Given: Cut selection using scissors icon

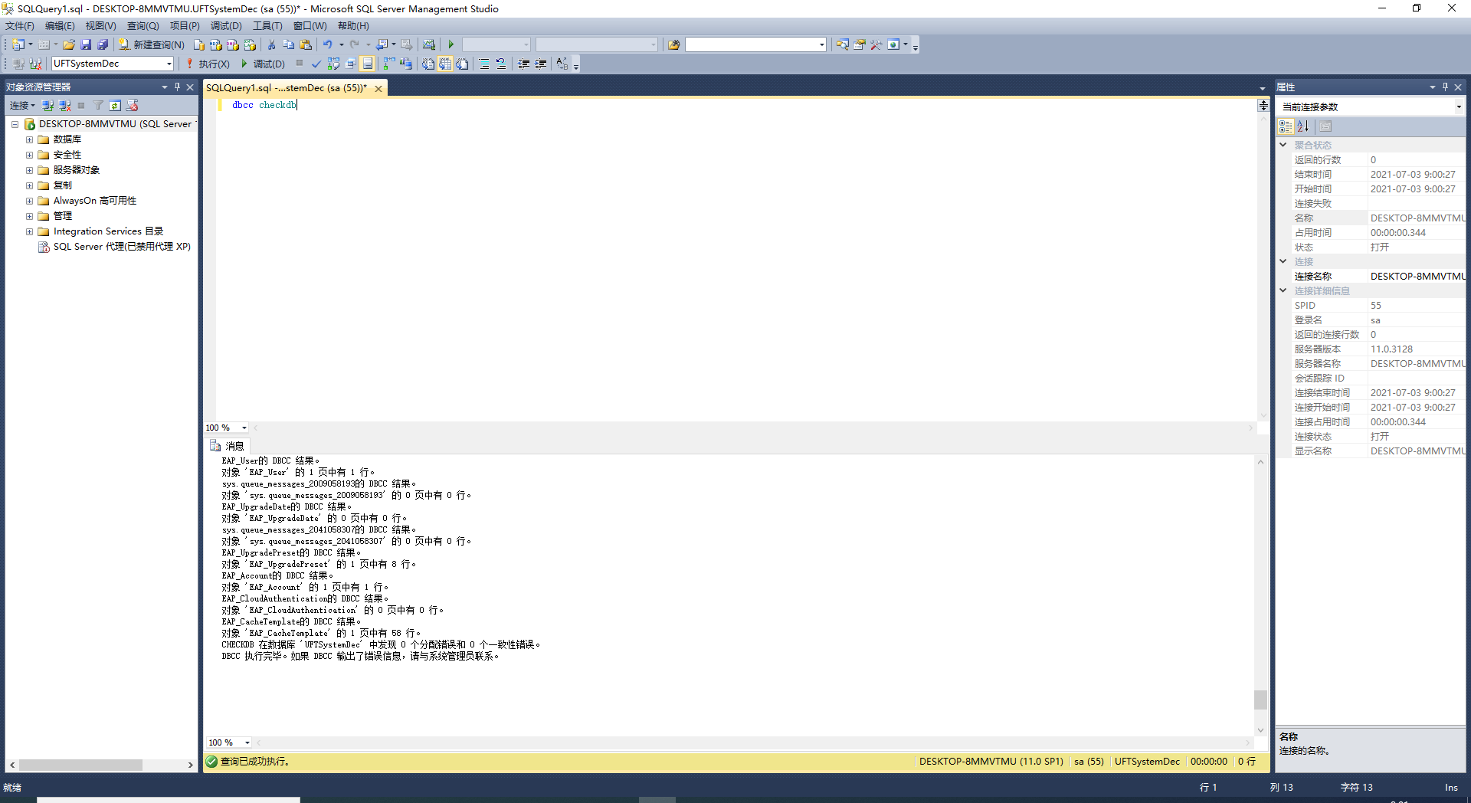Looking at the screenshot, I should click(x=271, y=44).
